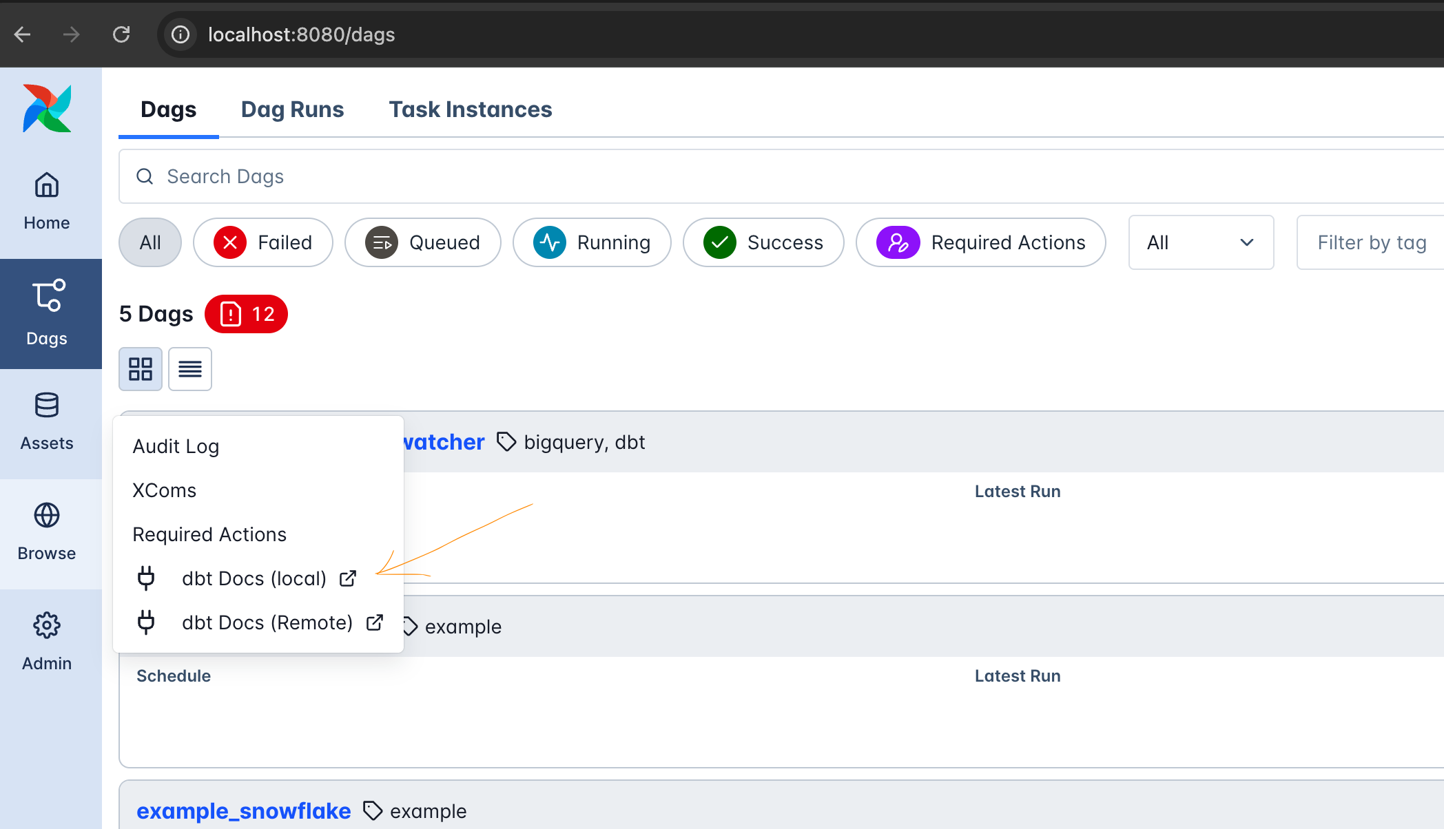Switch to list view of Dags
This screenshot has height=829, width=1444.
[189, 369]
